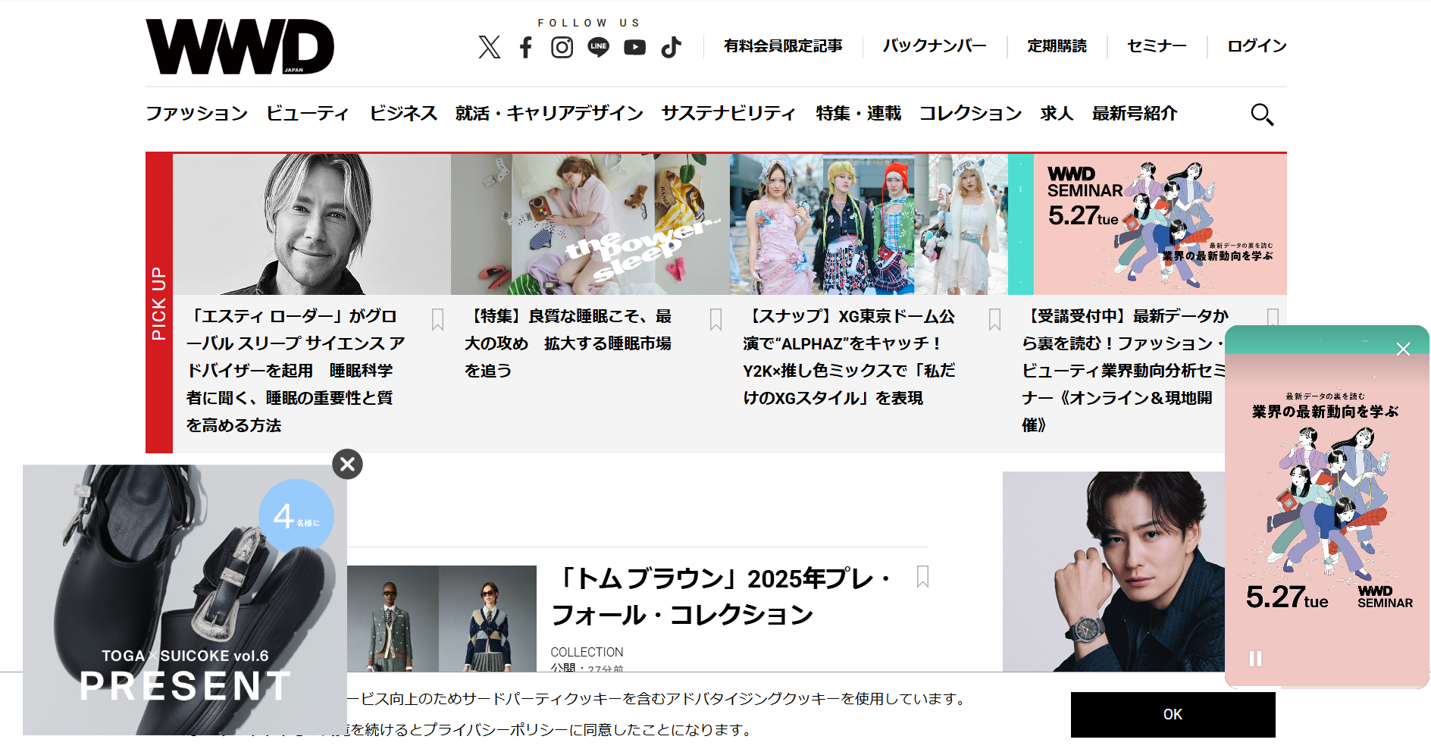Screen dimensions: 1431x752
Task: Open the watch advertisement with man
Action: pos(1113,572)
